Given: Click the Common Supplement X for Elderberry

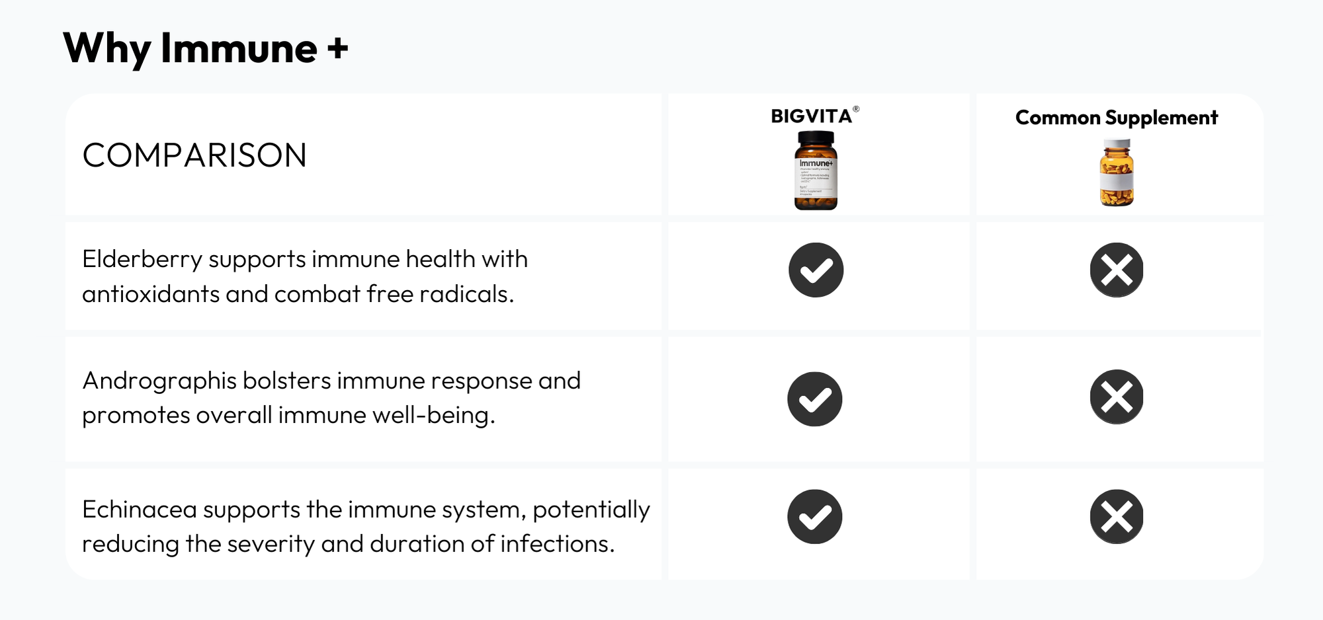Looking at the screenshot, I should tap(1117, 270).
